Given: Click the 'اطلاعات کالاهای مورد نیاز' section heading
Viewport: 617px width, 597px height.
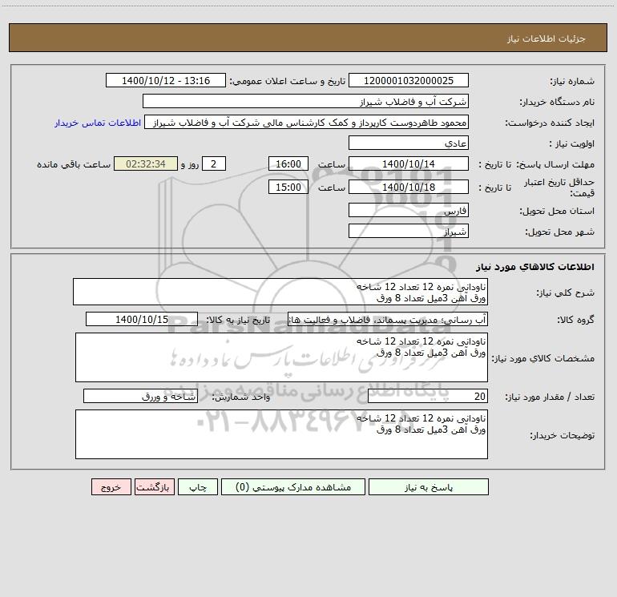Looking at the screenshot, I should (534, 267).
